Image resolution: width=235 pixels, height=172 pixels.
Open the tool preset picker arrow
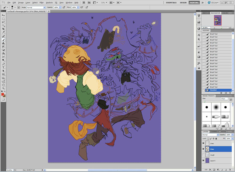[7, 7]
